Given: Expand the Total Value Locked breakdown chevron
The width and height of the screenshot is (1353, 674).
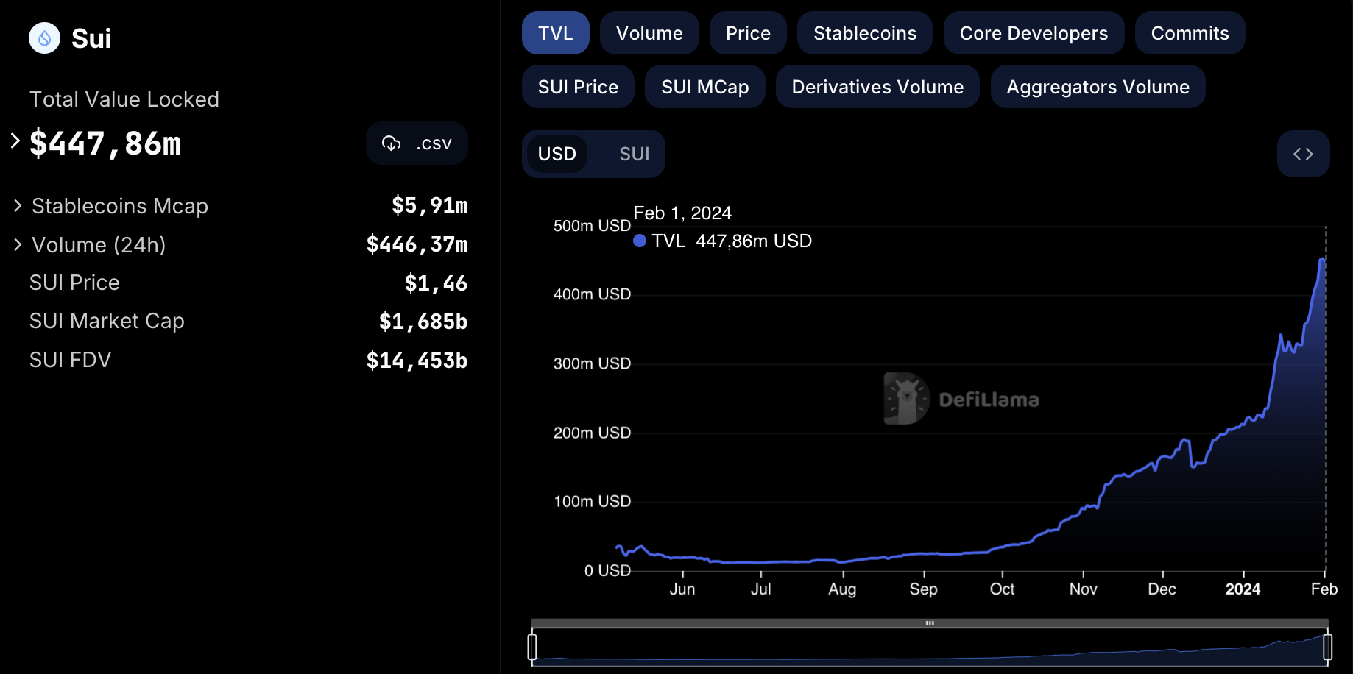Looking at the screenshot, I should click(x=15, y=141).
